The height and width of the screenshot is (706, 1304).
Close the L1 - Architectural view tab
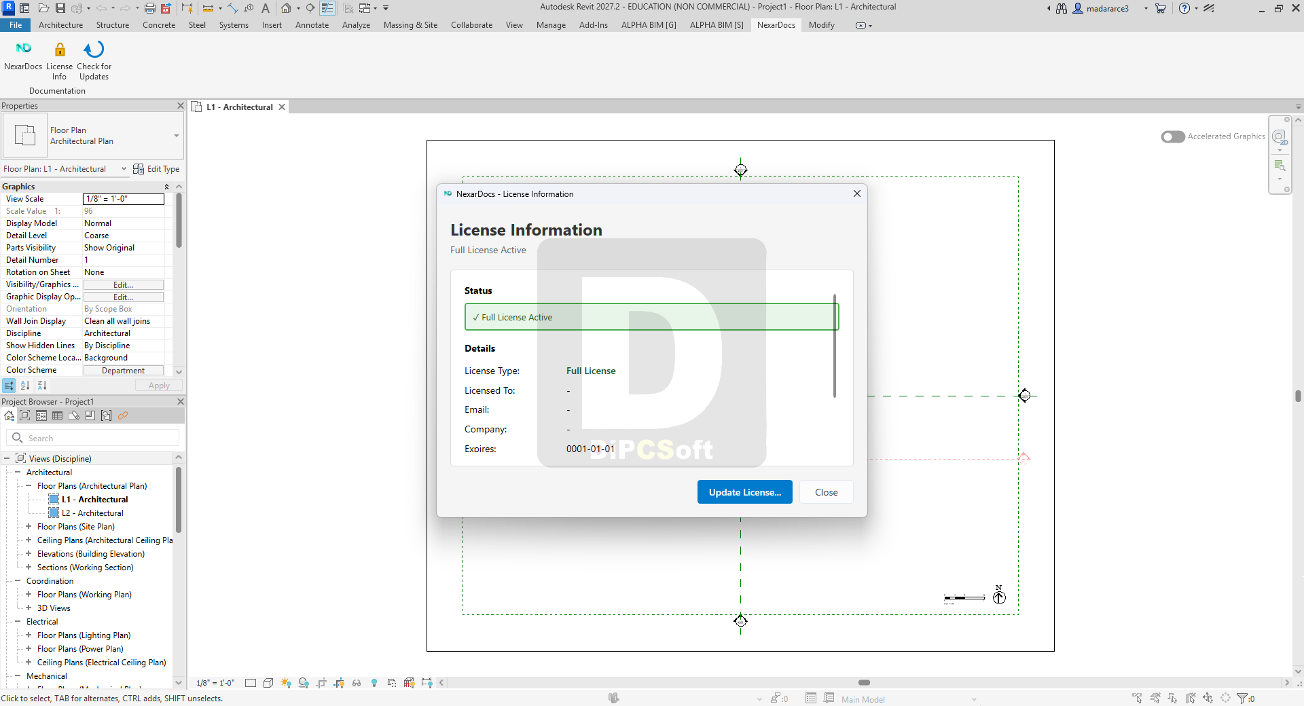coord(282,107)
